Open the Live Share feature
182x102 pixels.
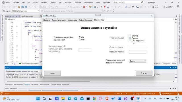tap(168, 7)
